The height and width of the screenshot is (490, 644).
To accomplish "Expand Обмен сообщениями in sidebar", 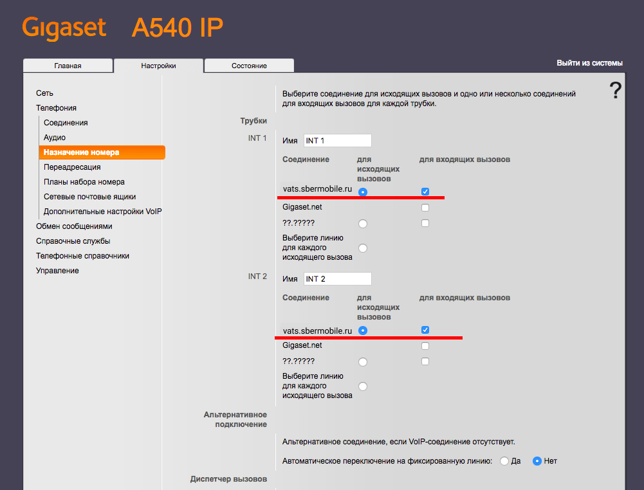I will [74, 226].
